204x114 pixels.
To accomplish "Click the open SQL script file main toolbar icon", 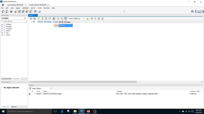I will (x=7, y=11).
